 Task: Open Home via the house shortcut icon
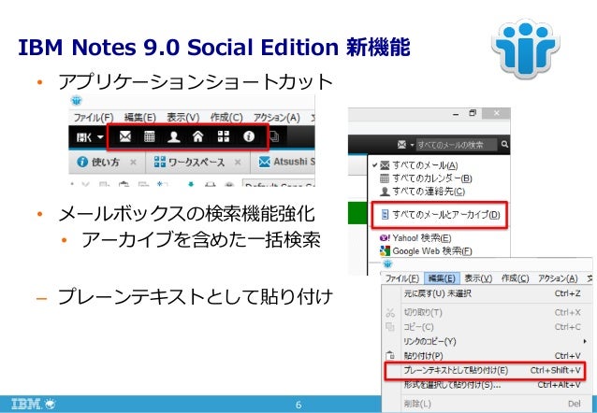(198, 136)
